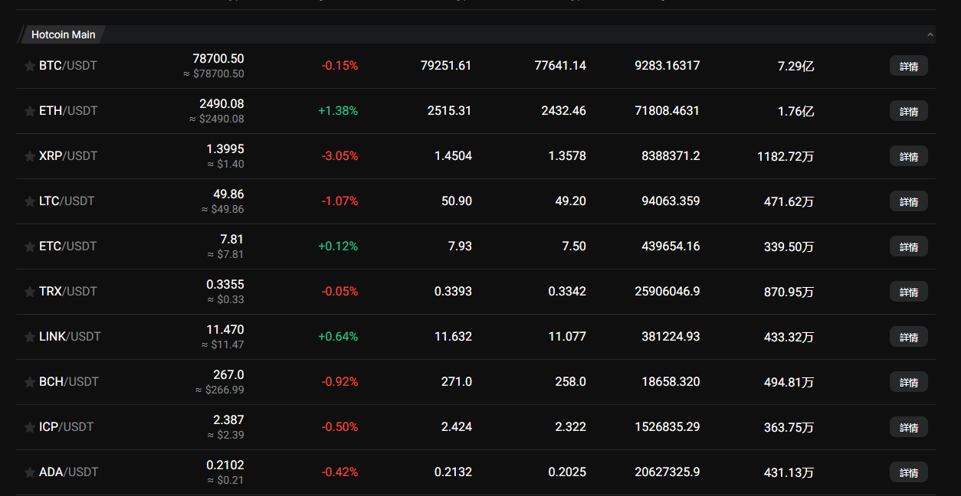Click the TRX volume 25906046.9
This screenshot has height=496, width=961.
667,292
